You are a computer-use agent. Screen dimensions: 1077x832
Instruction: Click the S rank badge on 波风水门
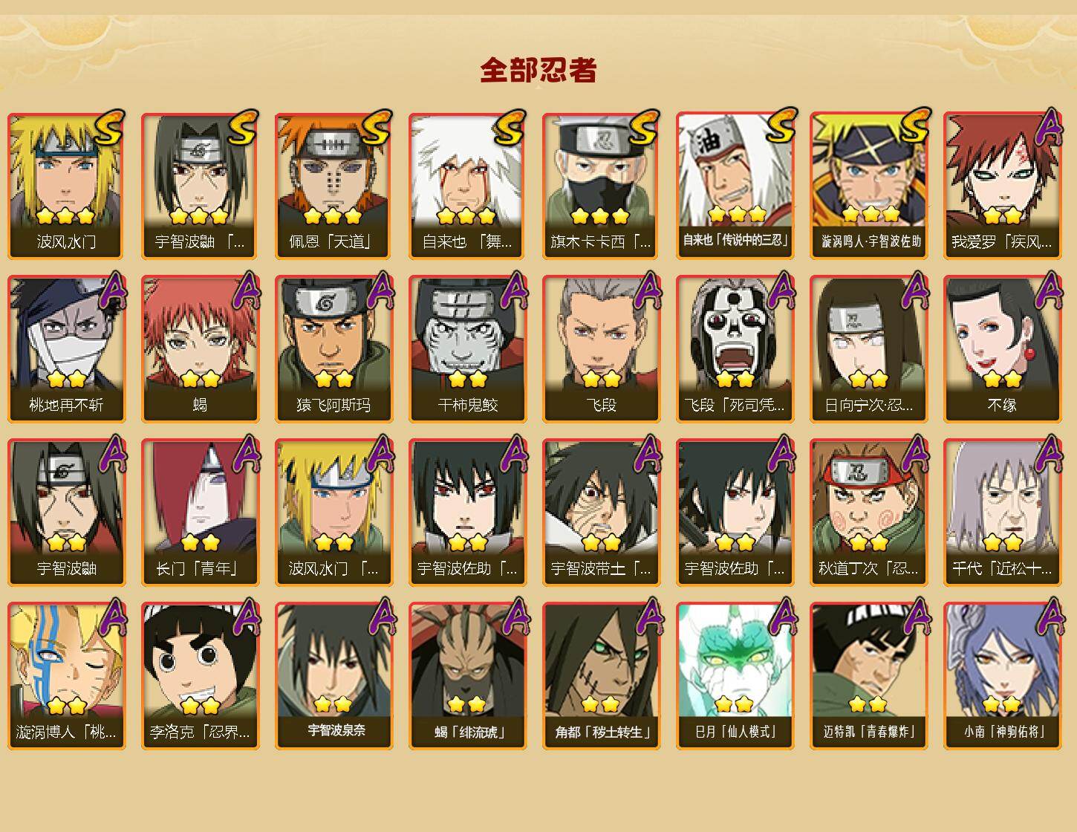click(109, 128)
